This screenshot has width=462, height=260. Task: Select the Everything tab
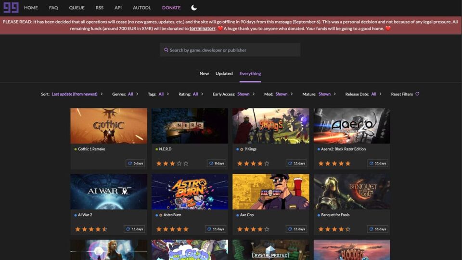click(250, 73)
